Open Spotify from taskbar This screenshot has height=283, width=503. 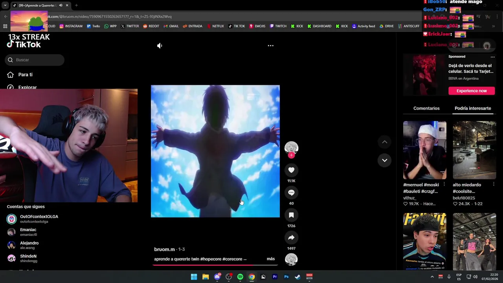coord(240,277)
